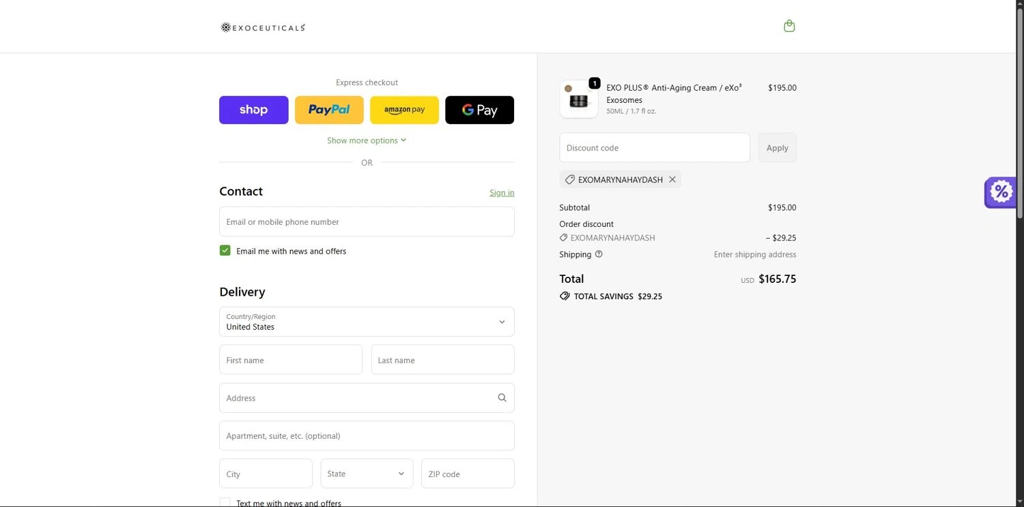
Task: Click the EXO PLUS Anti-Aging Cream product name
Action: [x=674, y=94]
